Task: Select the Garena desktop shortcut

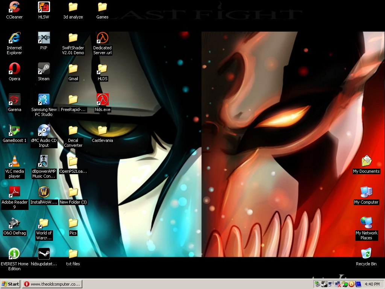Action: pos(14,100)
